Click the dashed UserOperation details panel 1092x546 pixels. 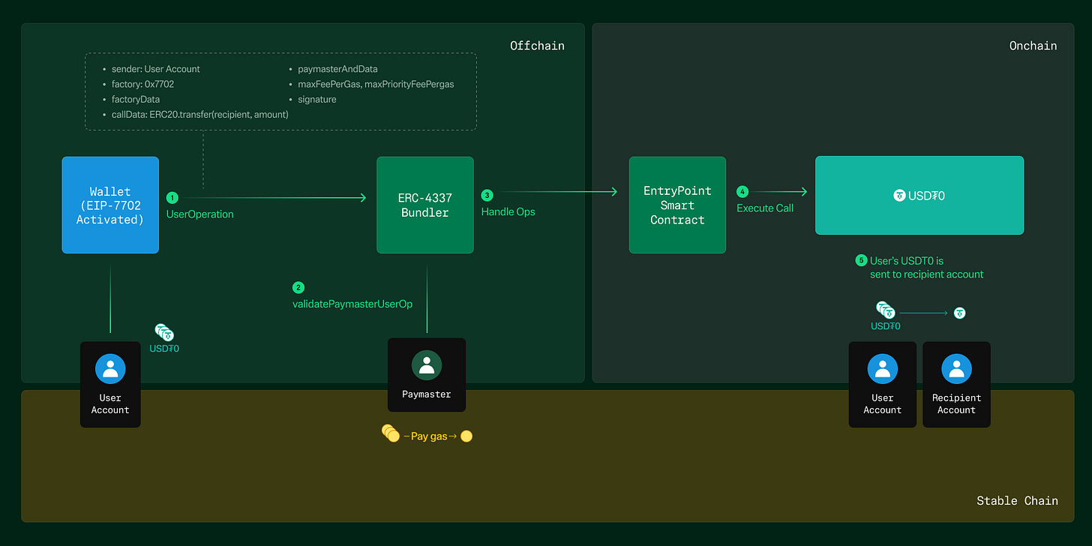coord(281,91)
